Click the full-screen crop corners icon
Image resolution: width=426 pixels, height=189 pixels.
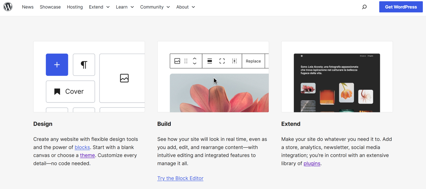click(222, 61)
